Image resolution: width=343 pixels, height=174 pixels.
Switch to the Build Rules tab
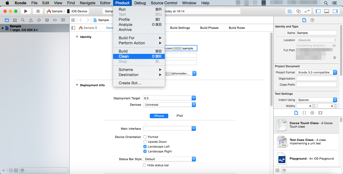pyautogui.click(x=237, y=28)
